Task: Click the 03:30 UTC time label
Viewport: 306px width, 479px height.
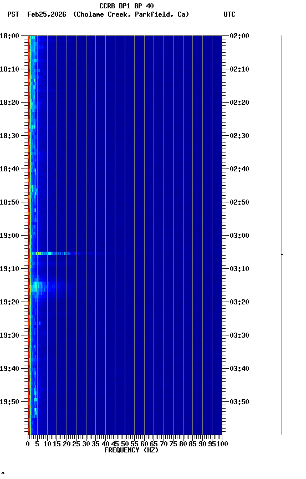Action: (239, 336)
